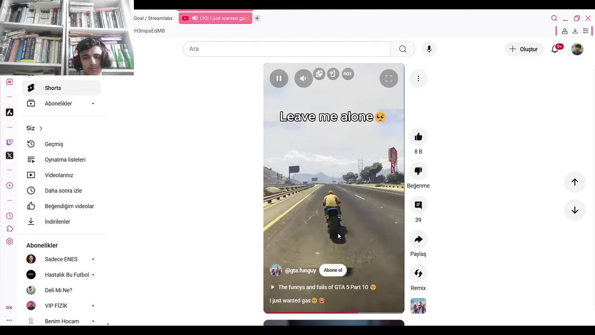Mute the Short's volume

(303, 79)
